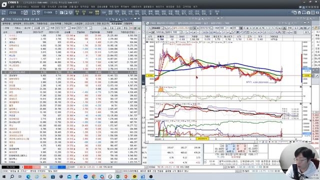The height and width of the screenshot is (180, 320).
Task: Click the 전략 button in chart toolbar
Action: pyautogui.click(x=290, y=28)
